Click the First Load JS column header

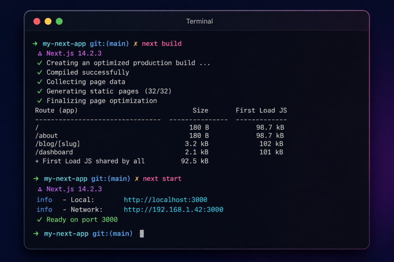(261, 110)
